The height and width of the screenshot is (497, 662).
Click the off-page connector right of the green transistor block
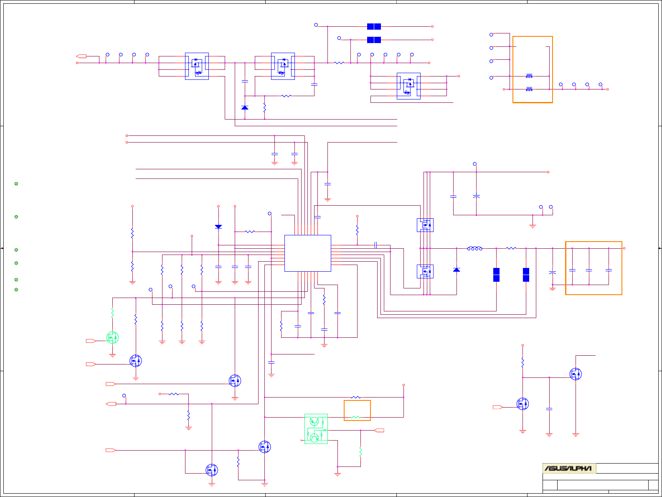(x=379, y=430)
